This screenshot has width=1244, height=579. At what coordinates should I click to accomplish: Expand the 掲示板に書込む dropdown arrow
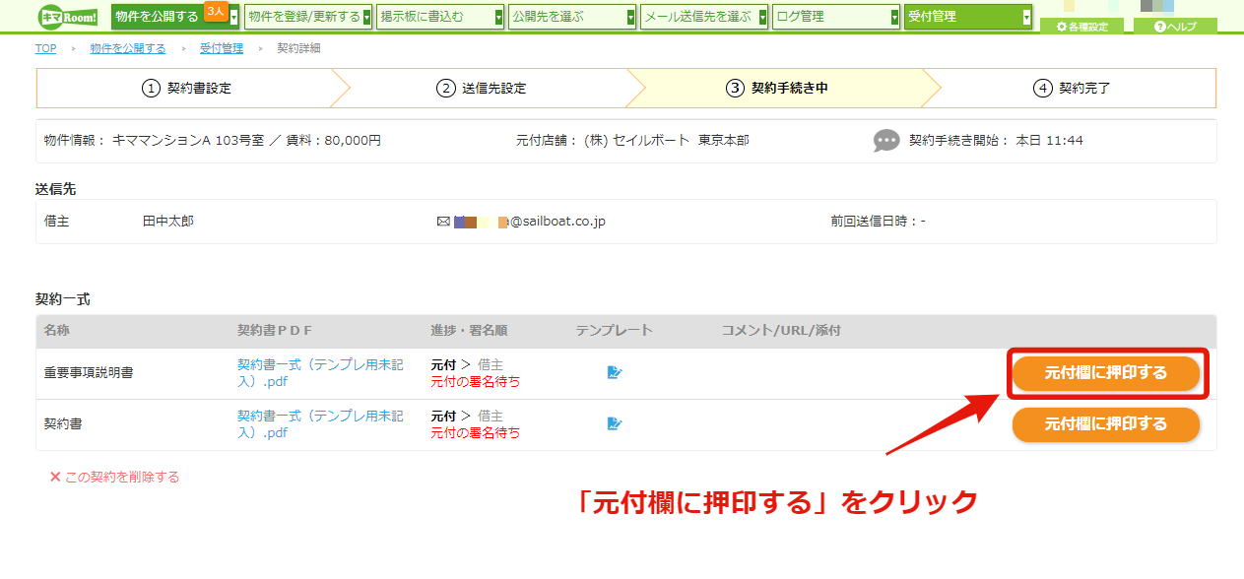pos(498,18)
